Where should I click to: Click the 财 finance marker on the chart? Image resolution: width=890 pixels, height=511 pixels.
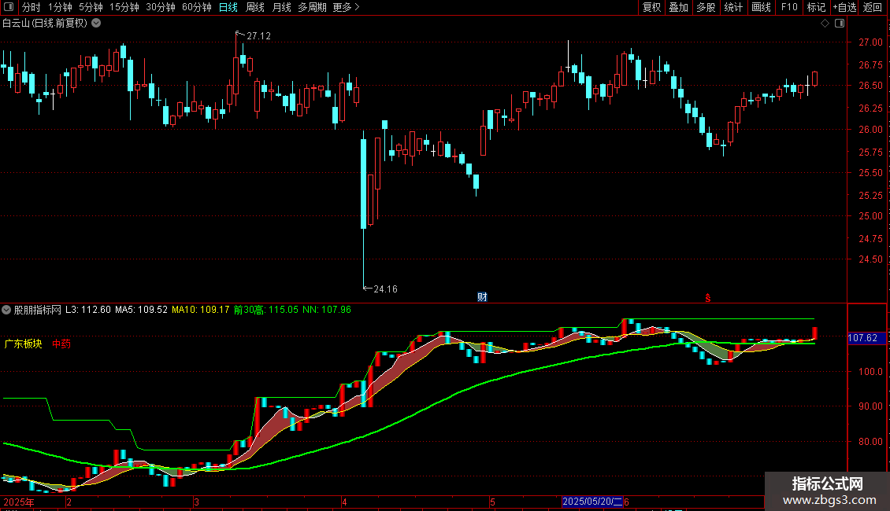click(x=482, y=297)
